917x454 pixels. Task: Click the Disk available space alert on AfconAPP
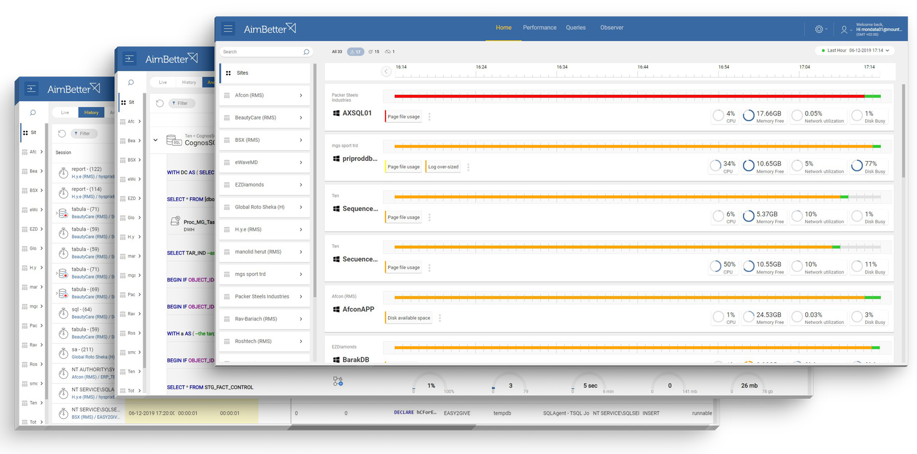click(409, 318)
